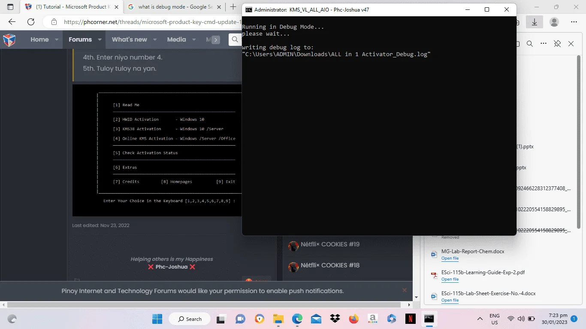The image size is (586, 329).
Task: Open a new browser tab
Action: click(x=233, y=7)
